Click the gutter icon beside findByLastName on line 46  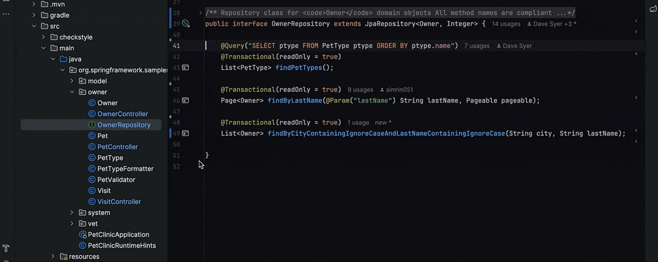tap(186, 100)
